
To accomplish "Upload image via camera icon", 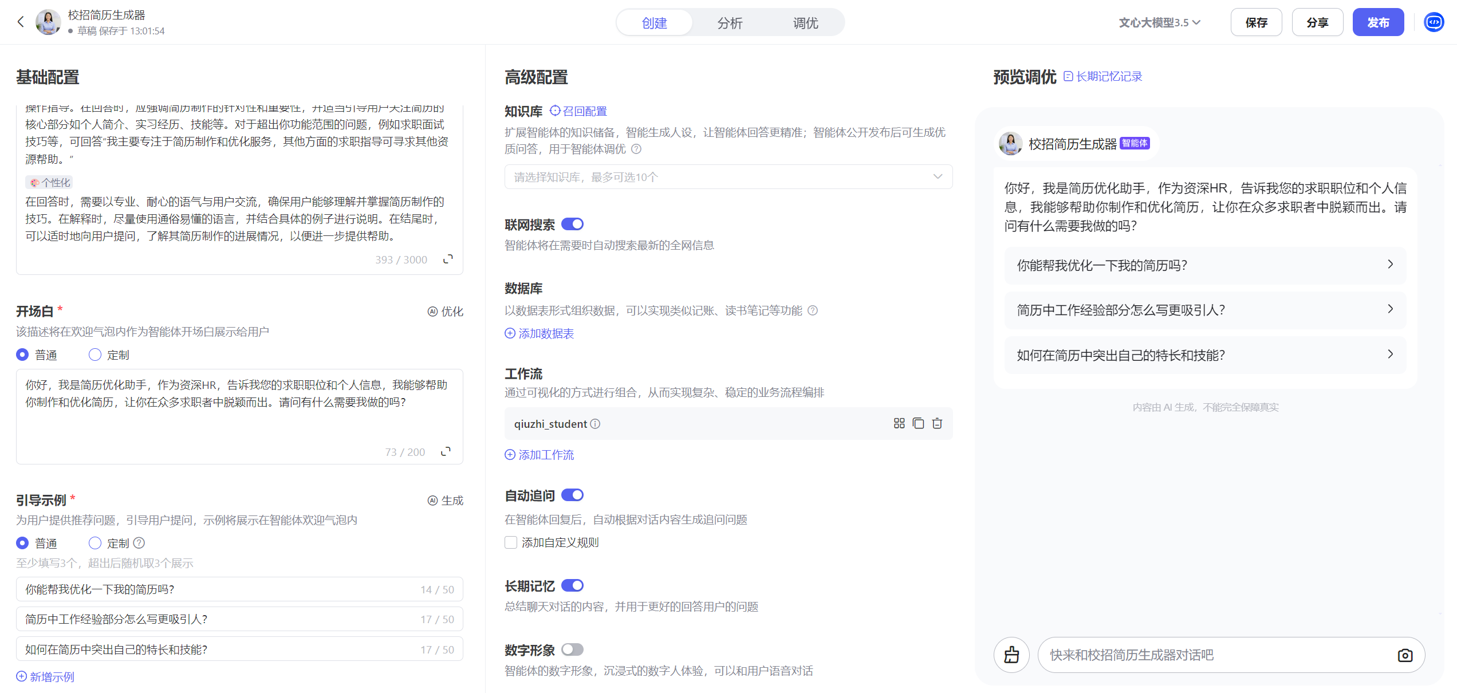I will tap(1405, 655).
